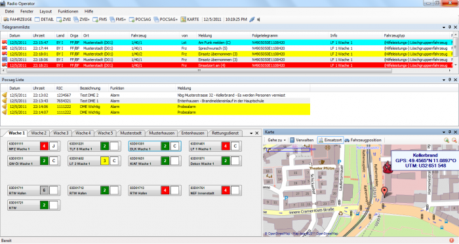This screenshot has width=459, height=244.
Task: Switch to the Entenhausen tab
Action: tap(193, 133)
